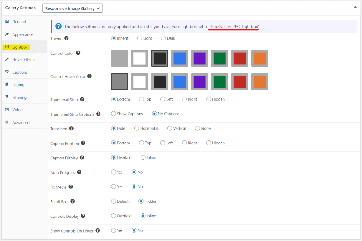Click the Appearance pin icon
Viewport: 362px width, 241px height.
point(7,34)
